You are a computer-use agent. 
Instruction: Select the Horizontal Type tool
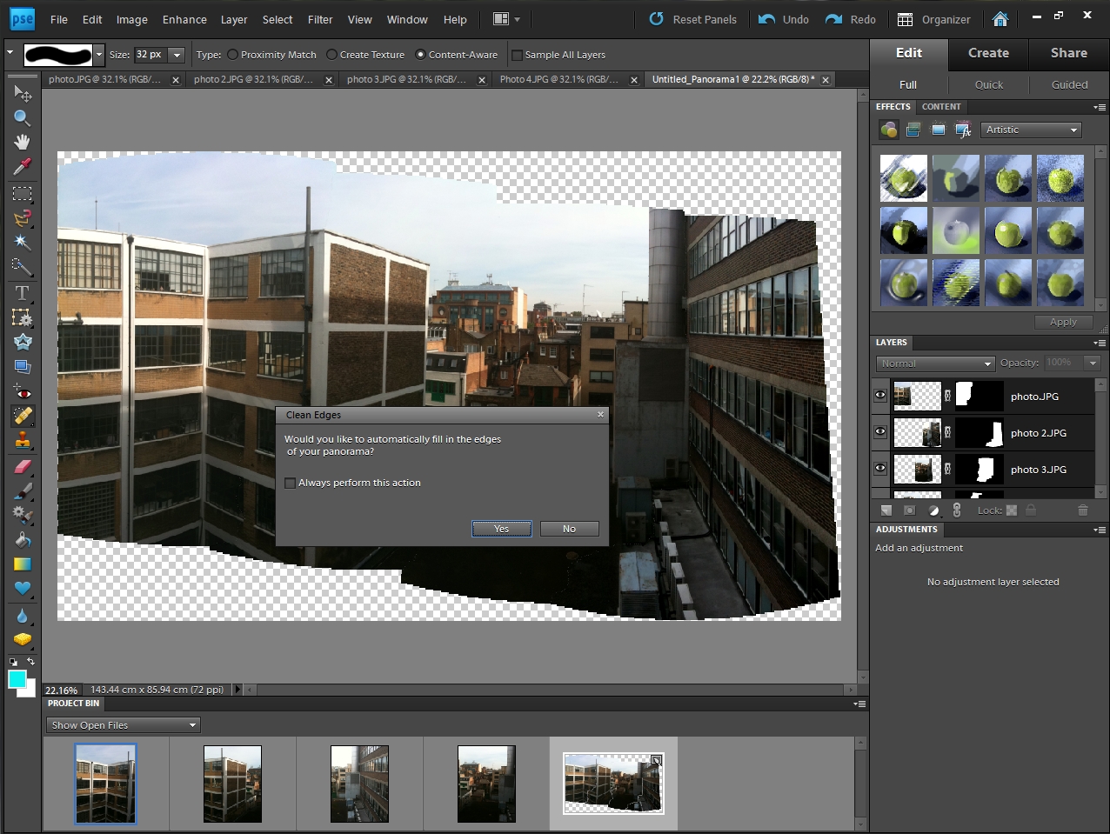(x=23, y=293)
